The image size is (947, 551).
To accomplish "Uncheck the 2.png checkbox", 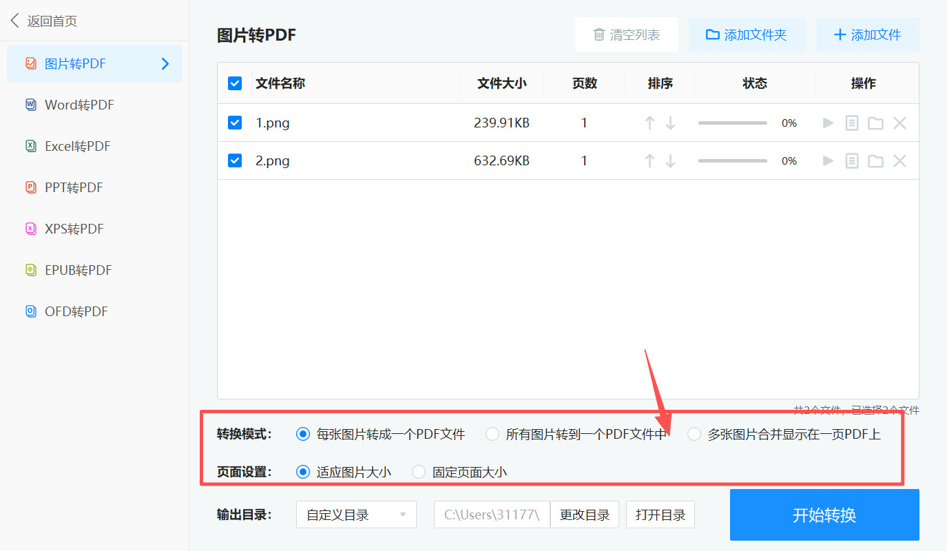I will [x=235, y=160].
